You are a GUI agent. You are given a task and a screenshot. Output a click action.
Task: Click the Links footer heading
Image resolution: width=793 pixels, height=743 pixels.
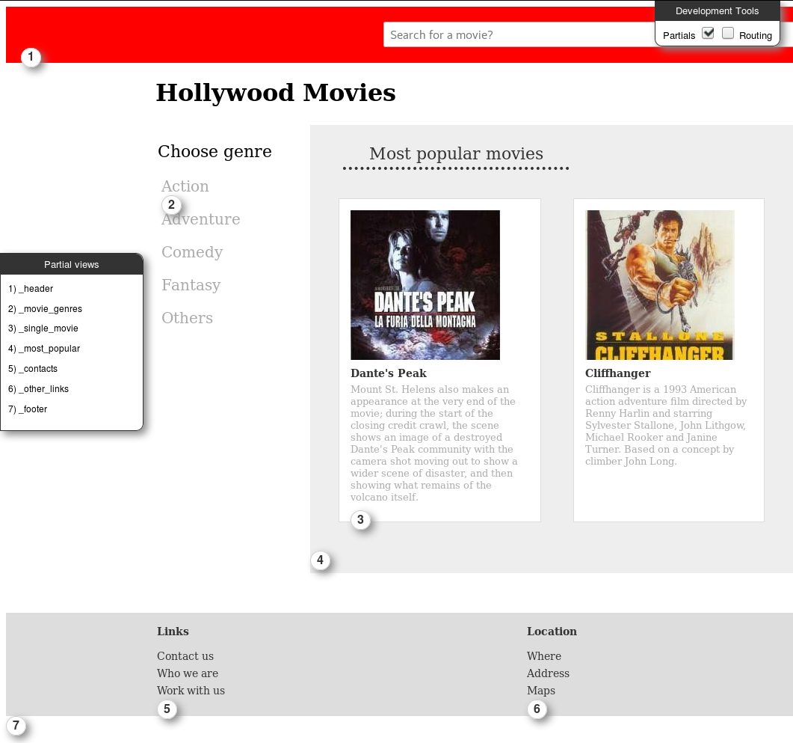pyautogui.click(x=173, y=632)
